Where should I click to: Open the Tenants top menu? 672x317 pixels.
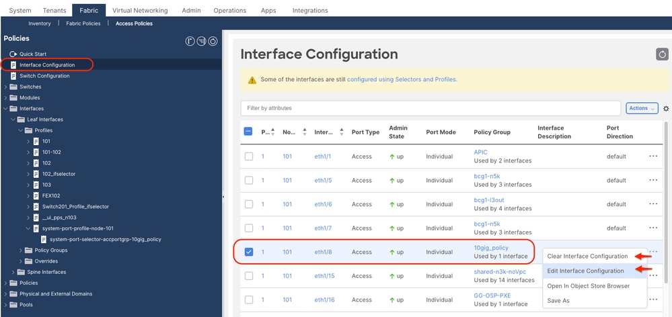tap(54, 10)
